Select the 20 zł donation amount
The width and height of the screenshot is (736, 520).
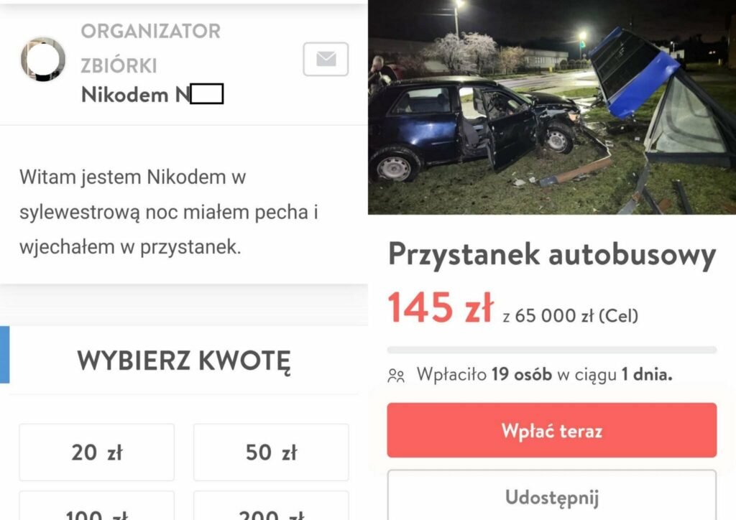[x=97, y=452]
